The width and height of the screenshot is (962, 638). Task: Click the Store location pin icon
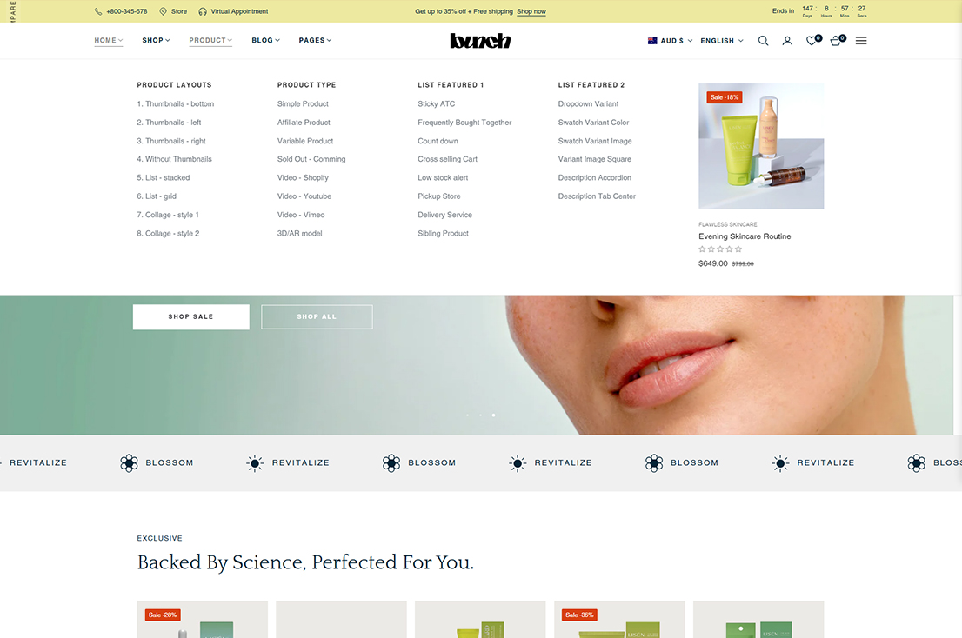(x=164, y=11)
